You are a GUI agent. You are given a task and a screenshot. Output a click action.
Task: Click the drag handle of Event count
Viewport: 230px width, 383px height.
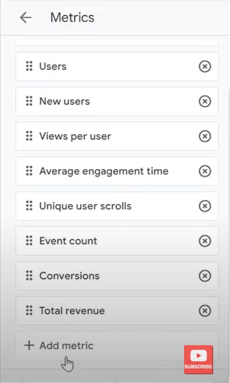point(29,241)
